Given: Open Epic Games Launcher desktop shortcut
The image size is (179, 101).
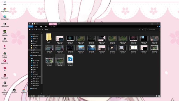Looking at the screenshot, I should click(5, 84).
